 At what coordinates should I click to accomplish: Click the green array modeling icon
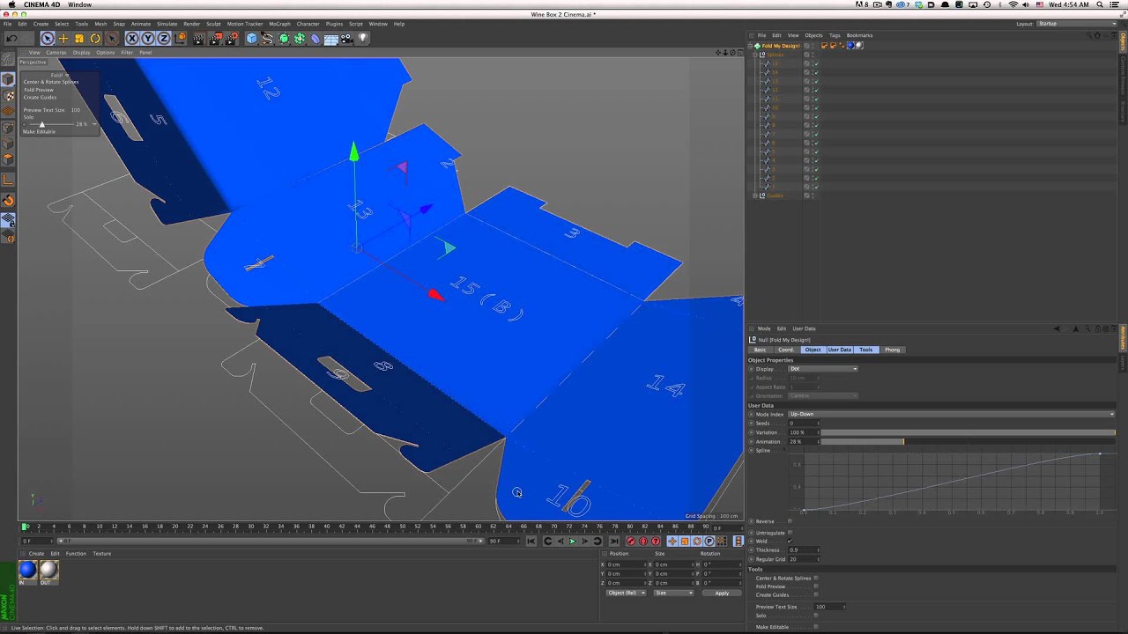300,39
